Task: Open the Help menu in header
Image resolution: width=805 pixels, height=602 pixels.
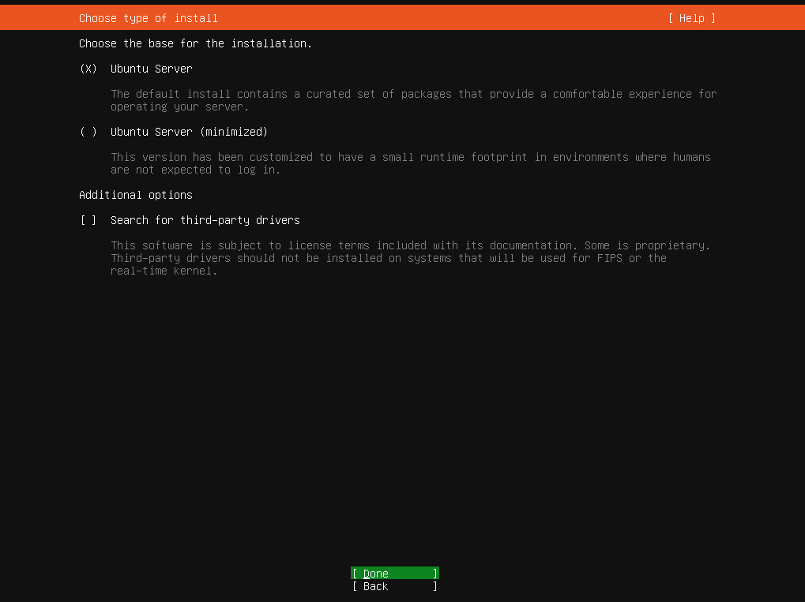Action: tap(691, 18)
